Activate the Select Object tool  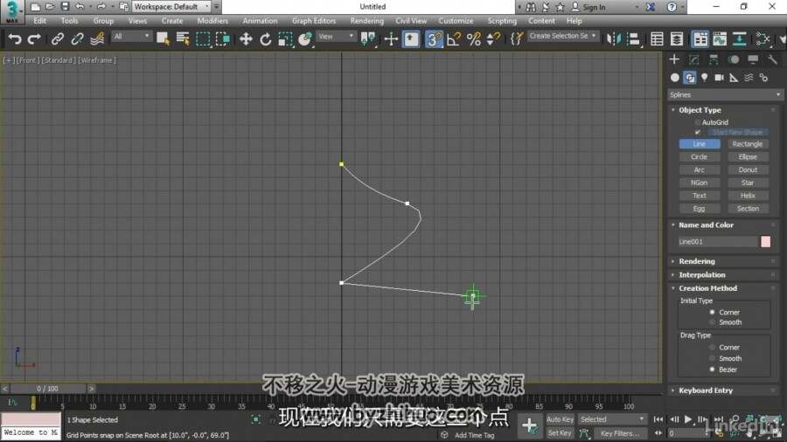(x=163, y=39)
